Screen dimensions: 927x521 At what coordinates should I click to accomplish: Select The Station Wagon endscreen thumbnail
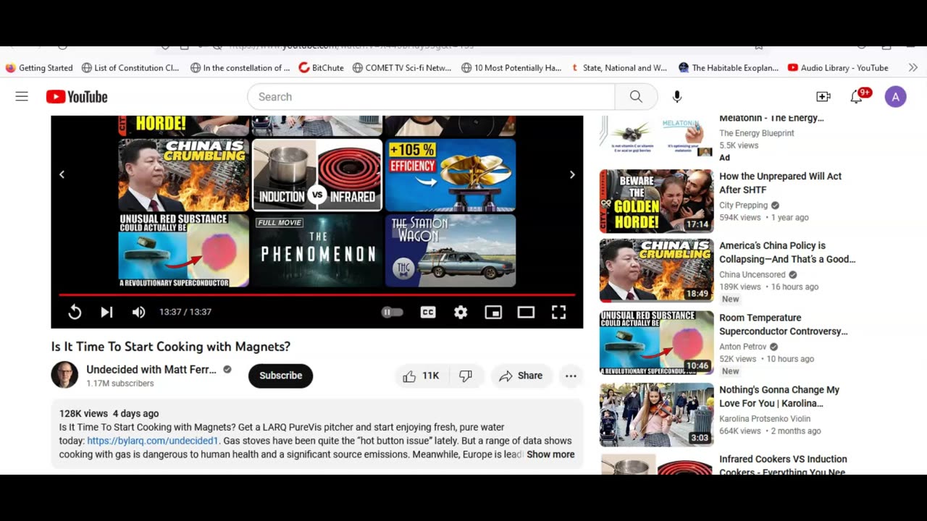click(450, 250)
